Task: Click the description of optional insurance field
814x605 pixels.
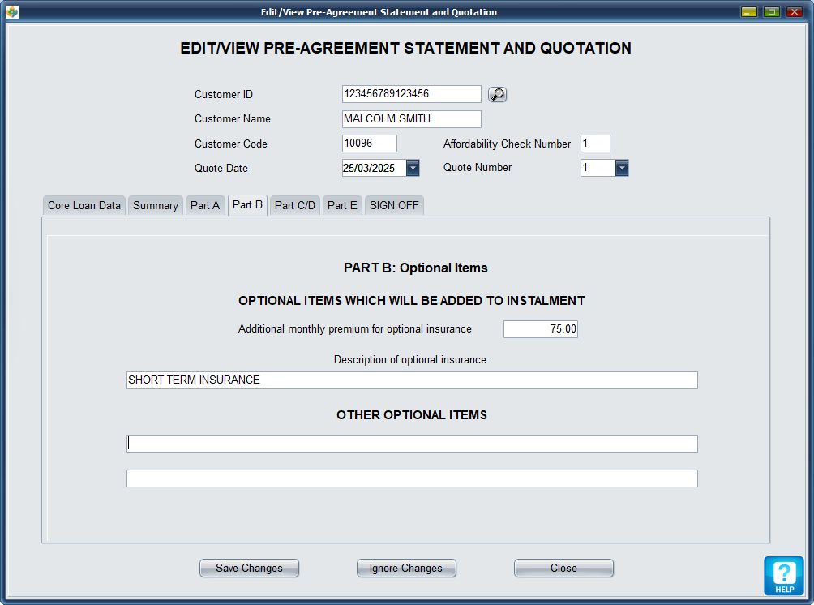Action: [412, 380]
